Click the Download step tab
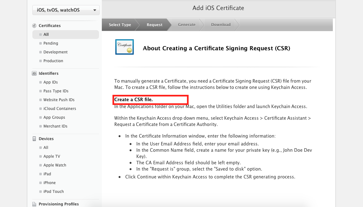Screen dimensions: 363x207 221,25
